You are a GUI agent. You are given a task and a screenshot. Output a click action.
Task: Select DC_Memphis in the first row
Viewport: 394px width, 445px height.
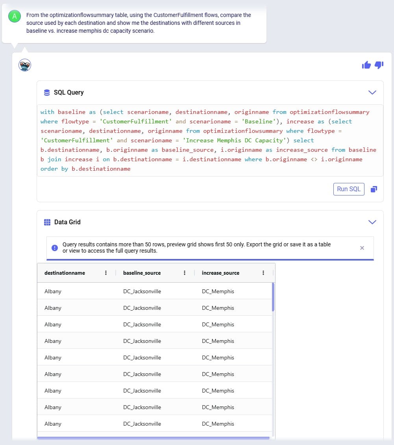coord(218,291)
